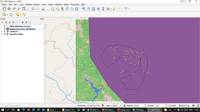
Task: Select the Pan Map hand tool
Action: click(4, 9)
